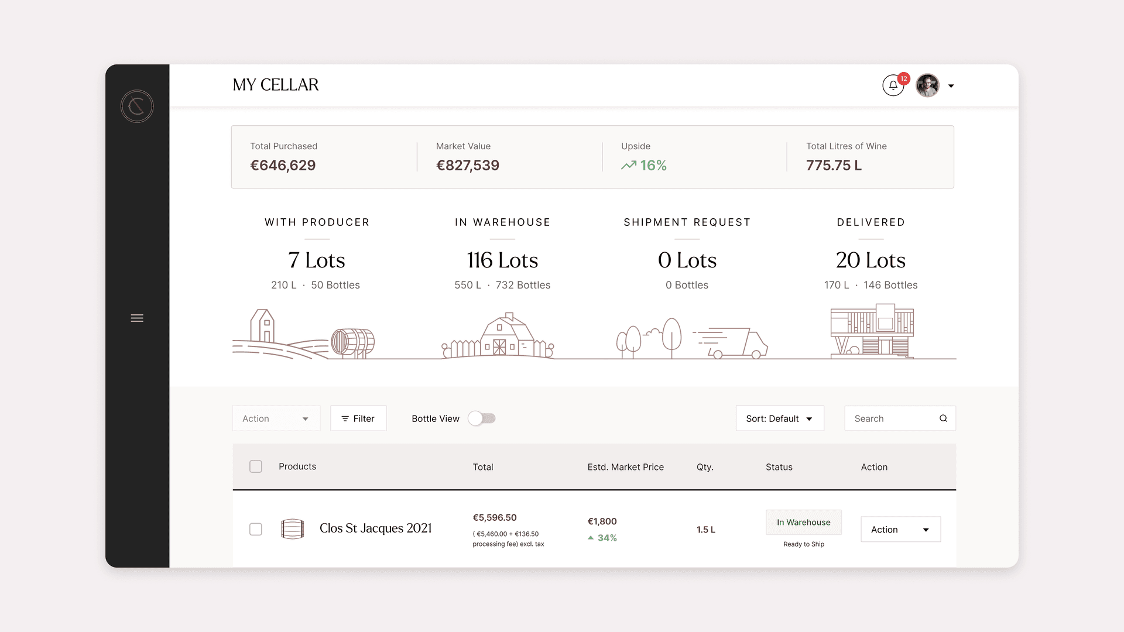Click the Filter button
The image size is (1124, 632).
point(358,418)
